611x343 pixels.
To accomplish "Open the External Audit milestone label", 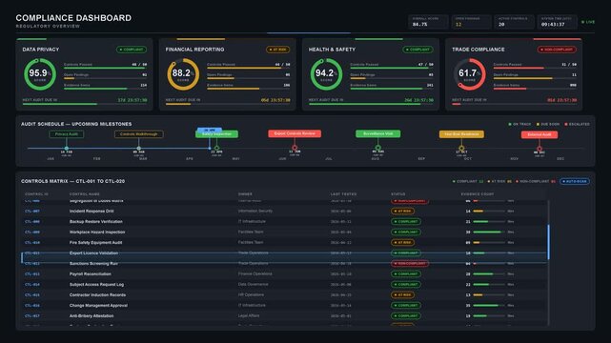I will point(540,134).
